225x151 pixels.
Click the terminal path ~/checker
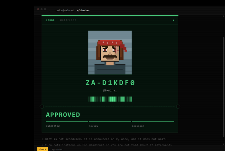coord(84,10)
